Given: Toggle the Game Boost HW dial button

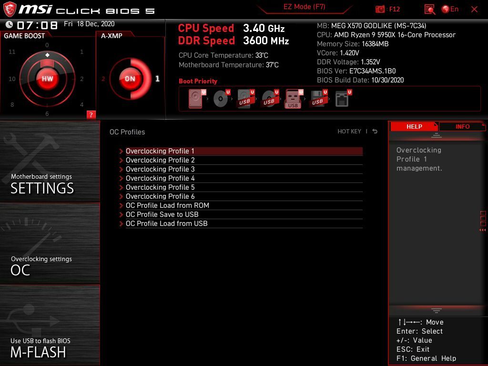Looking at the screenshot, I should click(47, 79).
